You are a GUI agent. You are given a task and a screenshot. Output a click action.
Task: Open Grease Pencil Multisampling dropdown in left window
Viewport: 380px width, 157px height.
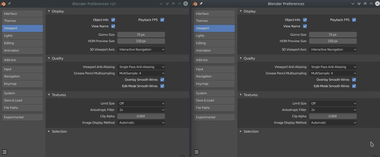click(141, 73)
